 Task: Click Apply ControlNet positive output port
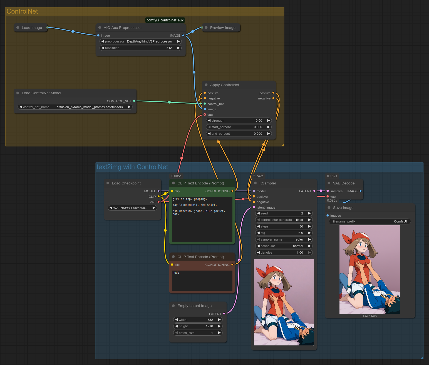point(273,93)
